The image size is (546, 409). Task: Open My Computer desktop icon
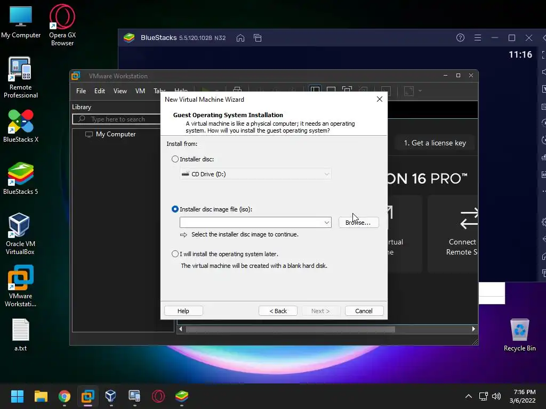pos(21,22)
